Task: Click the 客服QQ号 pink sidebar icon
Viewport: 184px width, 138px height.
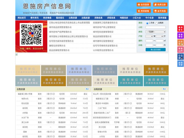Action: pos(180,50)
